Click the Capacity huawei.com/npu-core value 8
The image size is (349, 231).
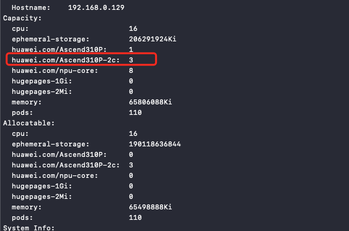tap(131, 70)
